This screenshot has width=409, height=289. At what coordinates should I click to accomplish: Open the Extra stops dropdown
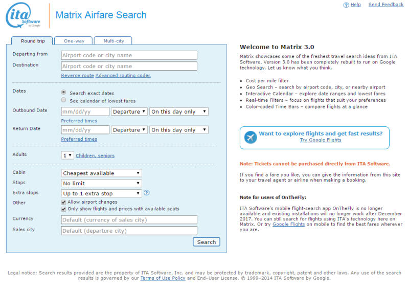click(x=101, y=193)
